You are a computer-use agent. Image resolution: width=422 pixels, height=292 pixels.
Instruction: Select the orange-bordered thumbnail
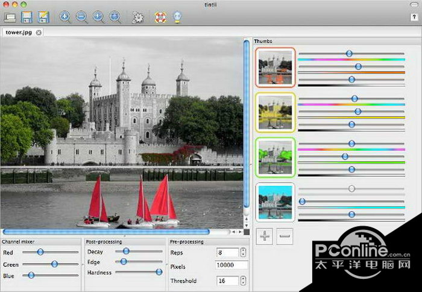[276, 68]
